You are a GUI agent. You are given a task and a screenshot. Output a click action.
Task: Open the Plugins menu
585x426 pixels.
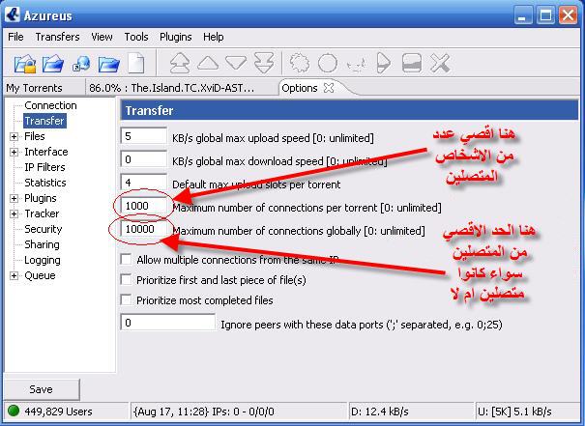(176, 37)
